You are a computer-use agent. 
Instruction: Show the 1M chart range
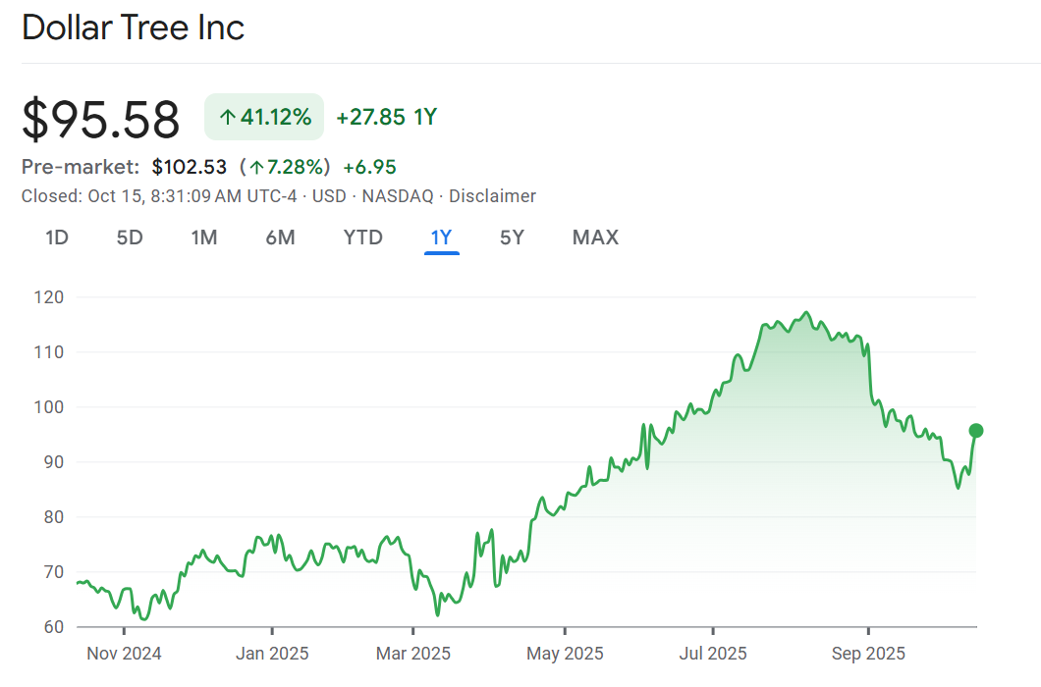pyautogui.click(x=203, y=238)
